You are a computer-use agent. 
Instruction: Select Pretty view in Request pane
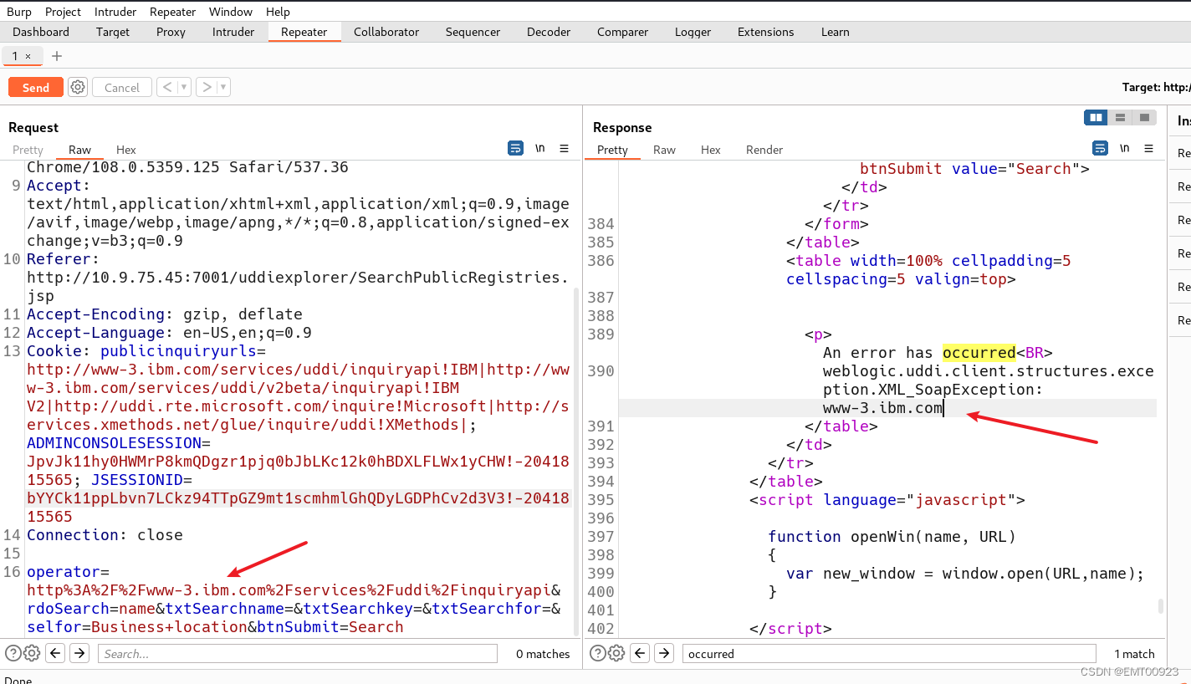pyautogui.click(x=28, y=150)
